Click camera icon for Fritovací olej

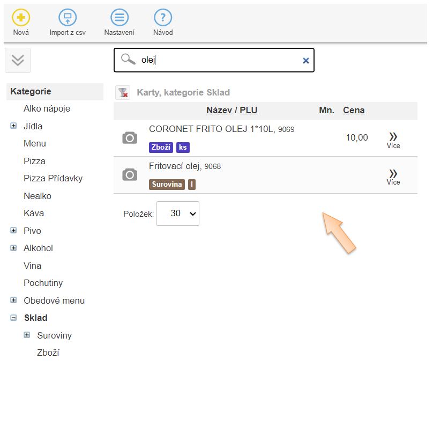point(130,175)
